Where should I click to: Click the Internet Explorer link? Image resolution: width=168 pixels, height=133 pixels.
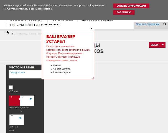62,72
